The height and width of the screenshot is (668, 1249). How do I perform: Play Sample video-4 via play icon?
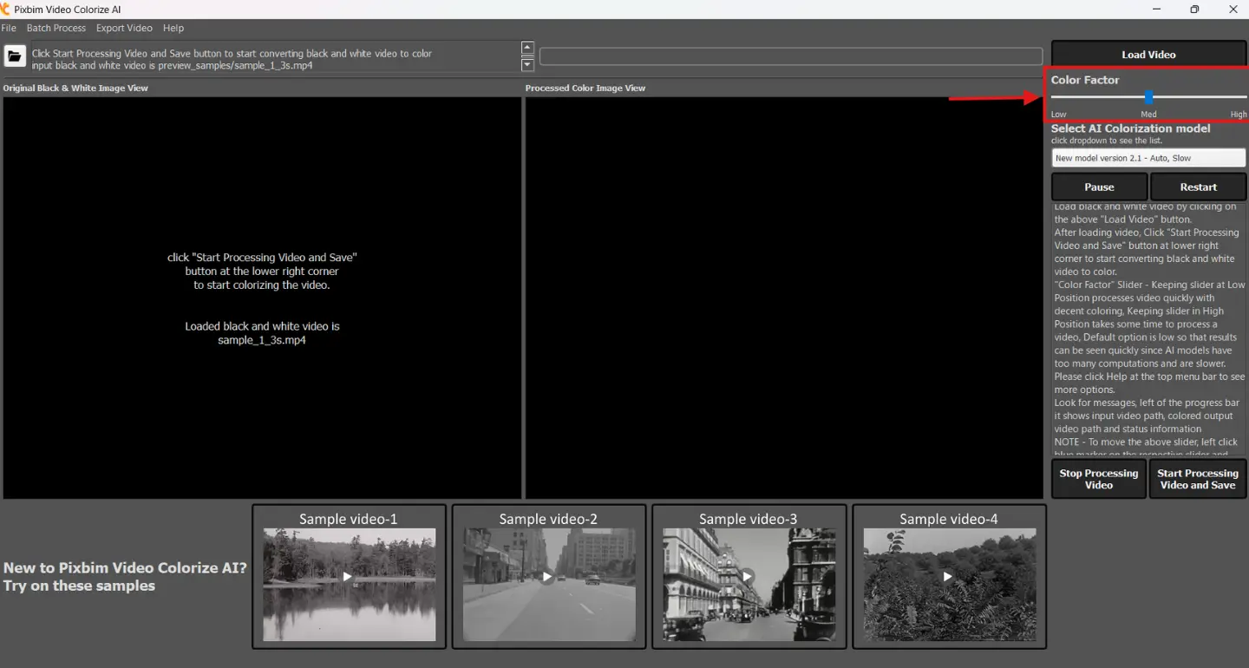[x=948, y=576]
